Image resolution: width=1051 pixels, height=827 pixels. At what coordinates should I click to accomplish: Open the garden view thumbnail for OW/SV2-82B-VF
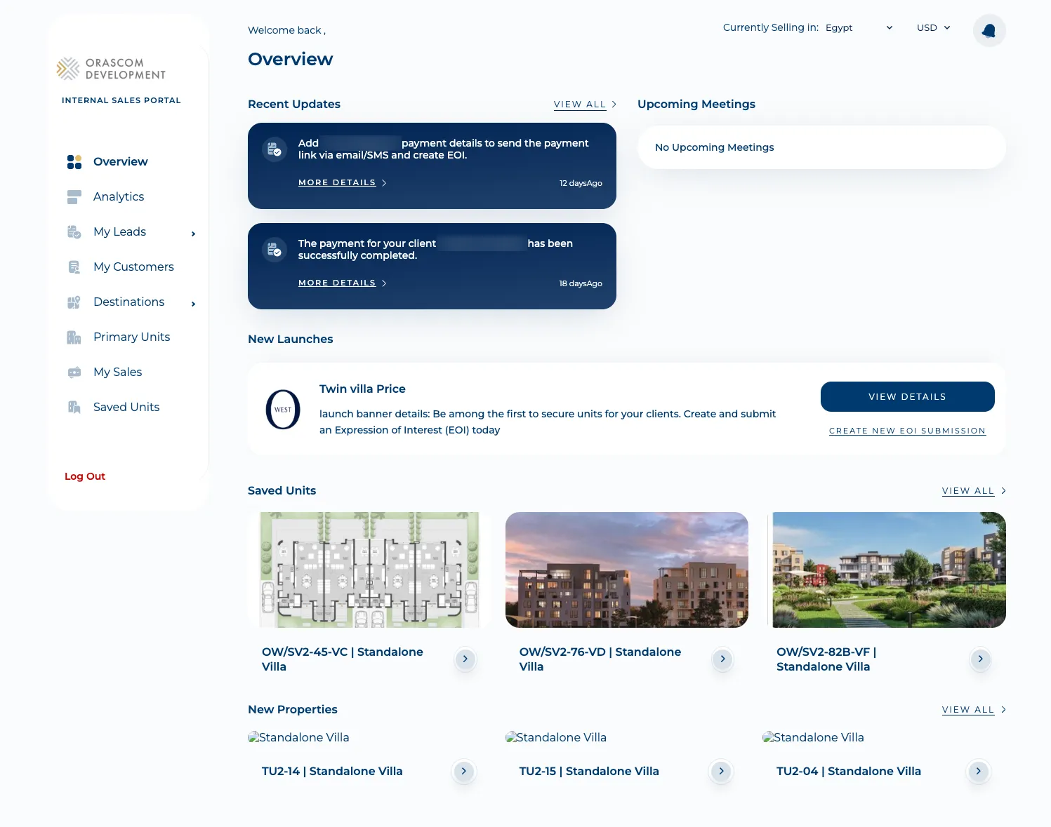pyautogui.click(x=885, y=570)
